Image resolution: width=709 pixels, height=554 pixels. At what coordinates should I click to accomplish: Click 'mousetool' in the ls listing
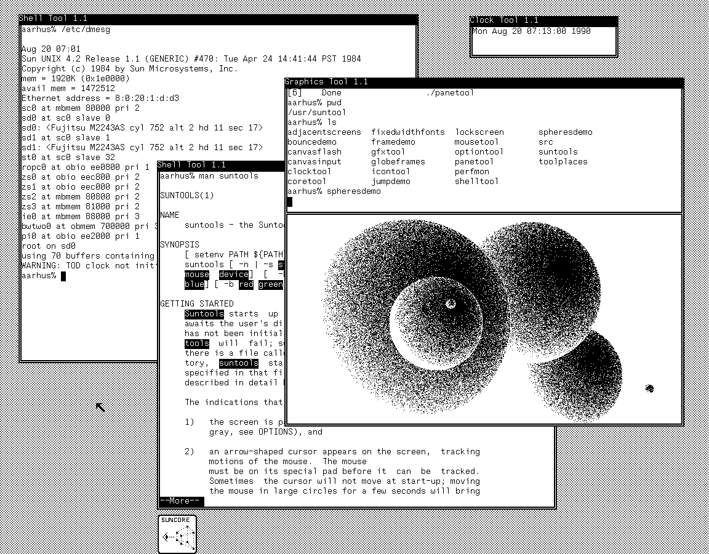[476, 142]
